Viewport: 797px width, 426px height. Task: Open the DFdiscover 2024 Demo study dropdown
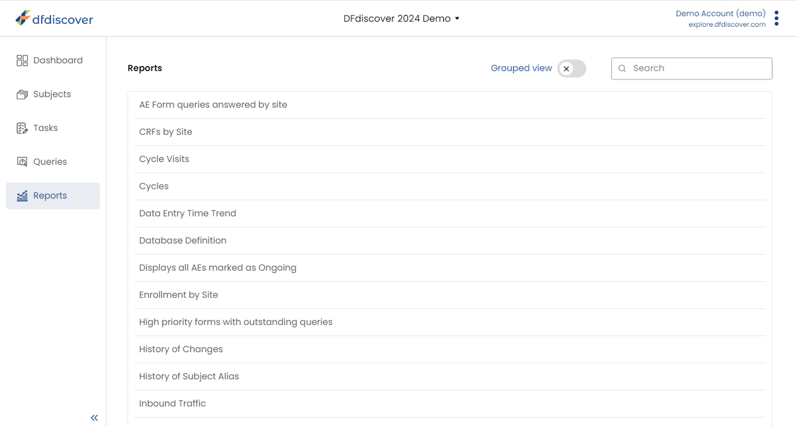401,19
